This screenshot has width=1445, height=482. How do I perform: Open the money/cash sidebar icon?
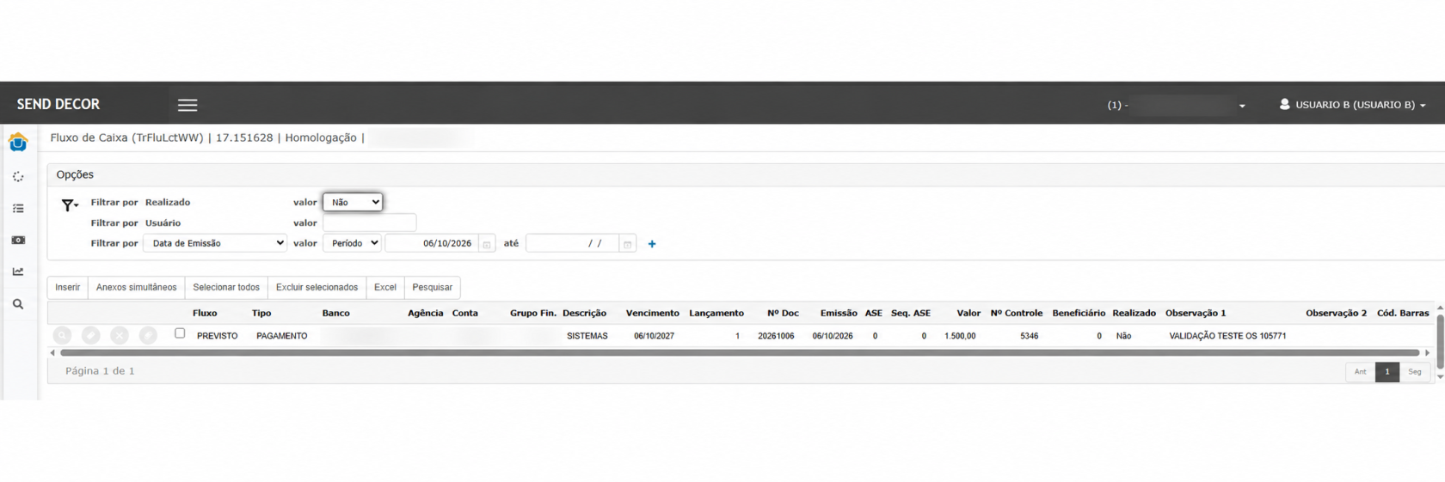click(18, 241)
